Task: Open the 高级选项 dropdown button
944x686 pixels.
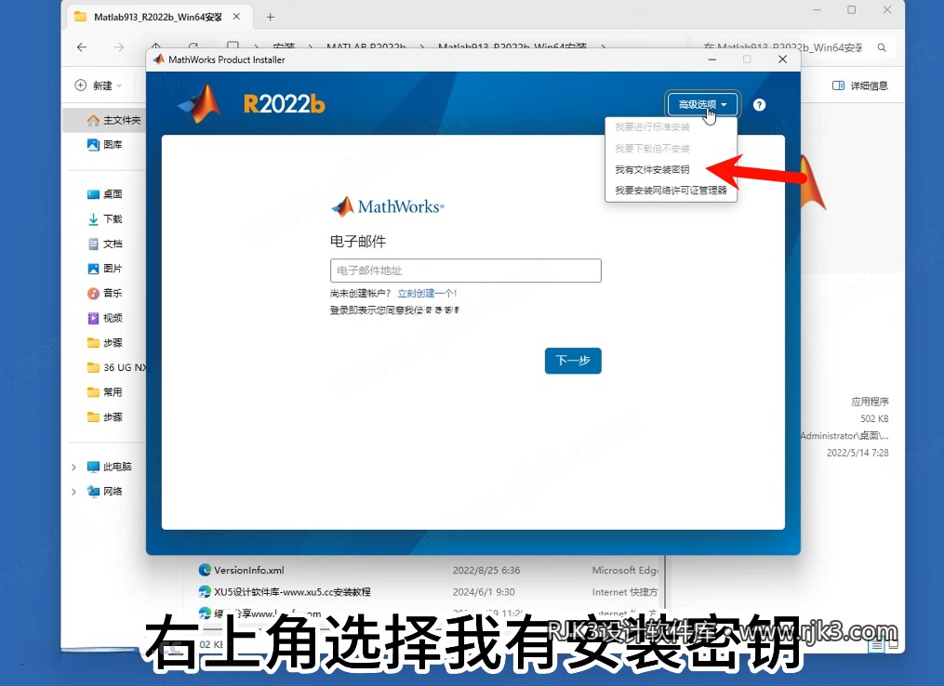Action: coord(702,105)
